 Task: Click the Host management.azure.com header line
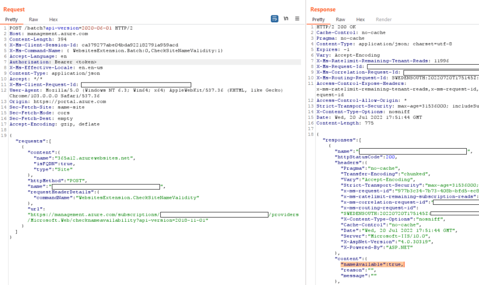tap(48, 34)
